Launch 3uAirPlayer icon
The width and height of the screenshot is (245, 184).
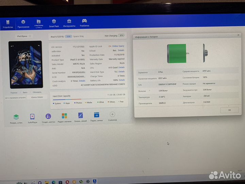[x=32, y=117]
